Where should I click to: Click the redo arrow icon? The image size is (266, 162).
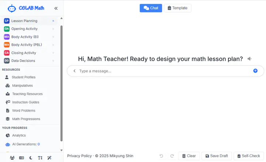(x=172, y=156)
